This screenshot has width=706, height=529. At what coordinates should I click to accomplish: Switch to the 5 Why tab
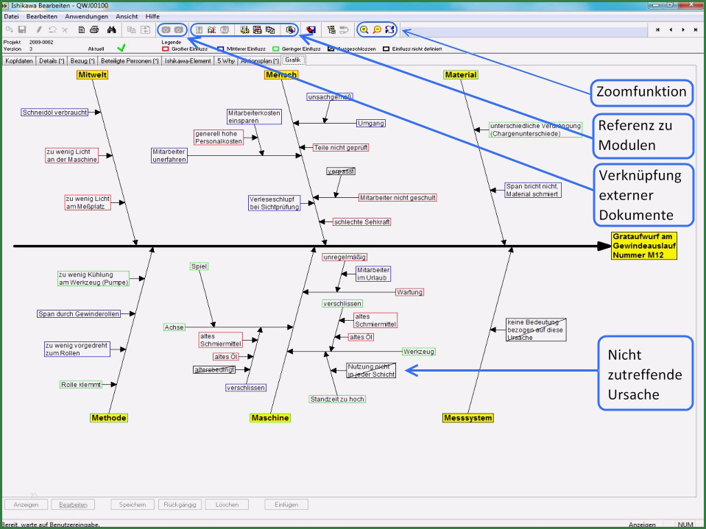225,61
